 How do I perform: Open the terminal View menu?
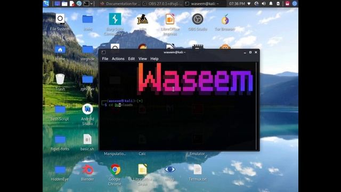143,59
